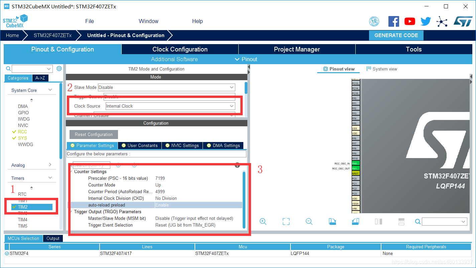Image resolution: width=476 pixels, height=268 pixels.
Task: Click the Pinout view chip icon
Action: point(325,69)
